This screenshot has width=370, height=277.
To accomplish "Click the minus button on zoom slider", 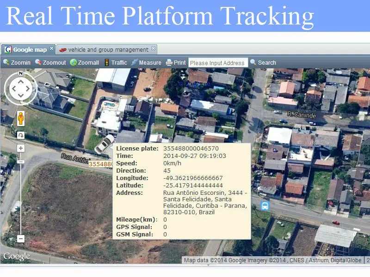I will pyautogui.click(x=21, y=239).
